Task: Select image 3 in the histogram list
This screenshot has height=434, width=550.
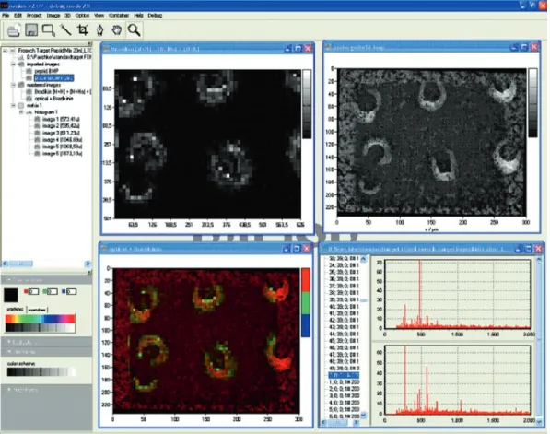Action: point(61,133)
